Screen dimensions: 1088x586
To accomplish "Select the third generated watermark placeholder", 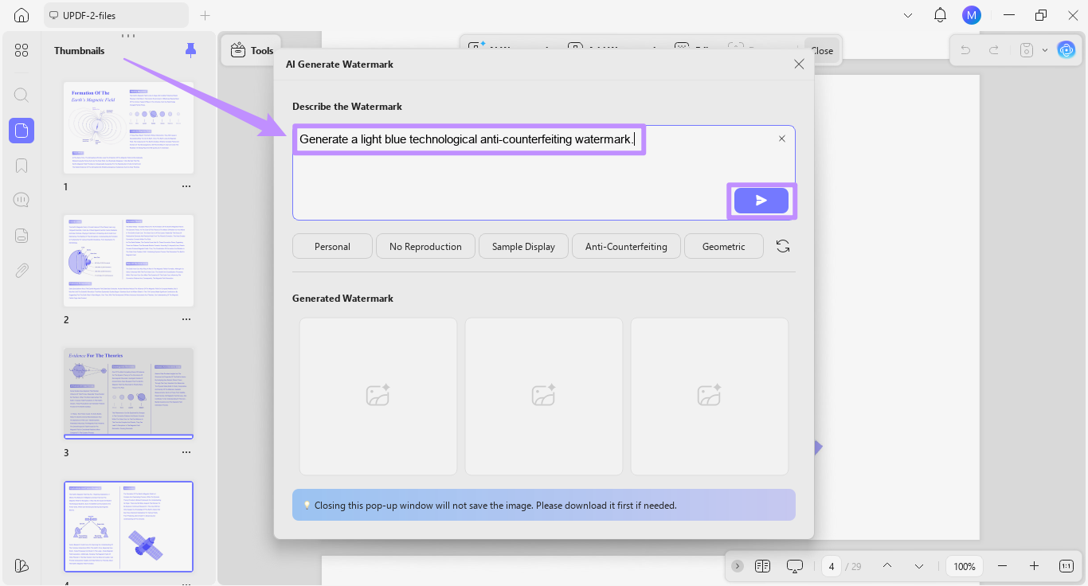I will pyautogui.click(x=710, y=397).
